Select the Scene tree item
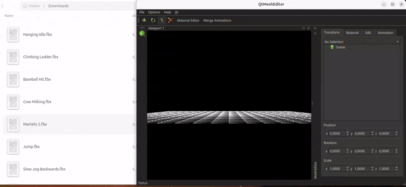Viewport: 406px width, 187px height. click(340, 47)
